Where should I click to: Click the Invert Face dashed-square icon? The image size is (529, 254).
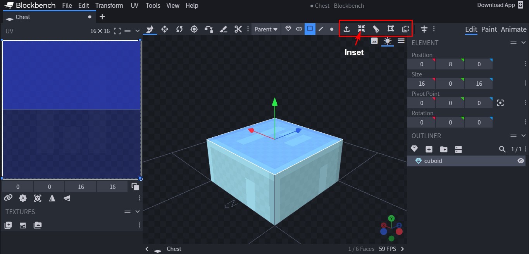405,29
